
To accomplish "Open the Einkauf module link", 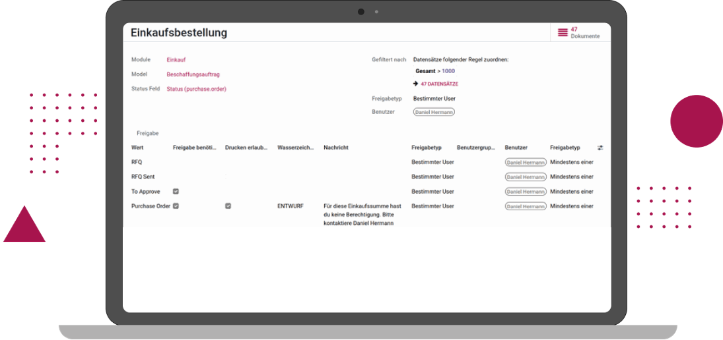I will click(176, 60).
